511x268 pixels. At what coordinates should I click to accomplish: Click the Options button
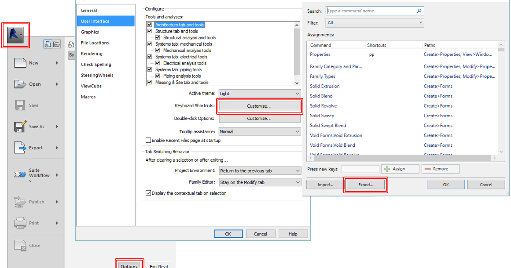129,265
